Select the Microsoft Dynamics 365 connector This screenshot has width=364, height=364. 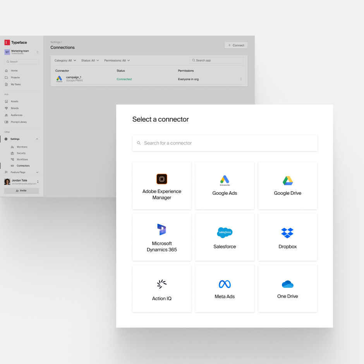[162, 237]
